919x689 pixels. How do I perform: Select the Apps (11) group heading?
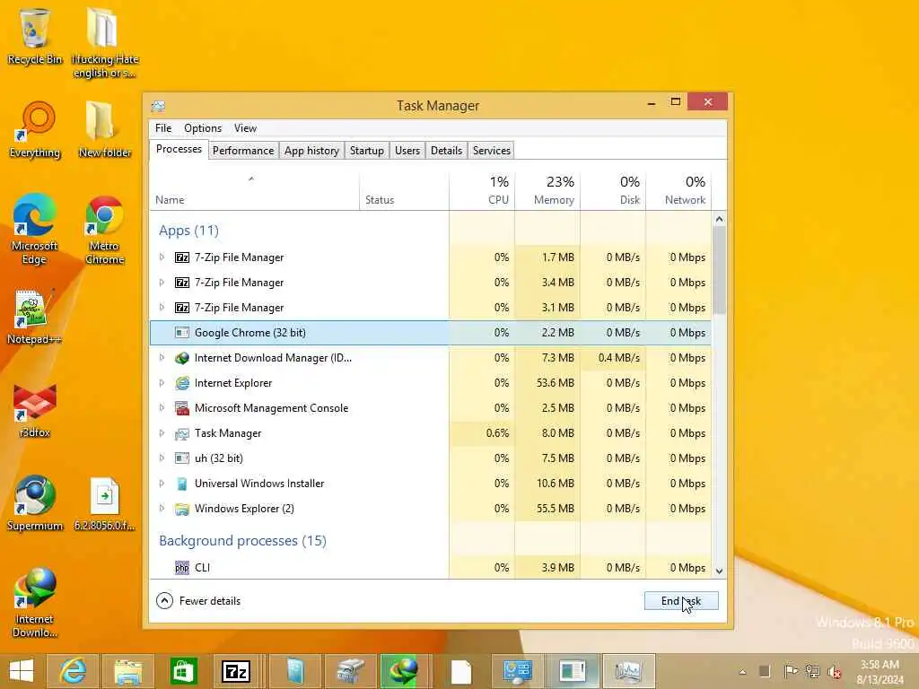188,231
